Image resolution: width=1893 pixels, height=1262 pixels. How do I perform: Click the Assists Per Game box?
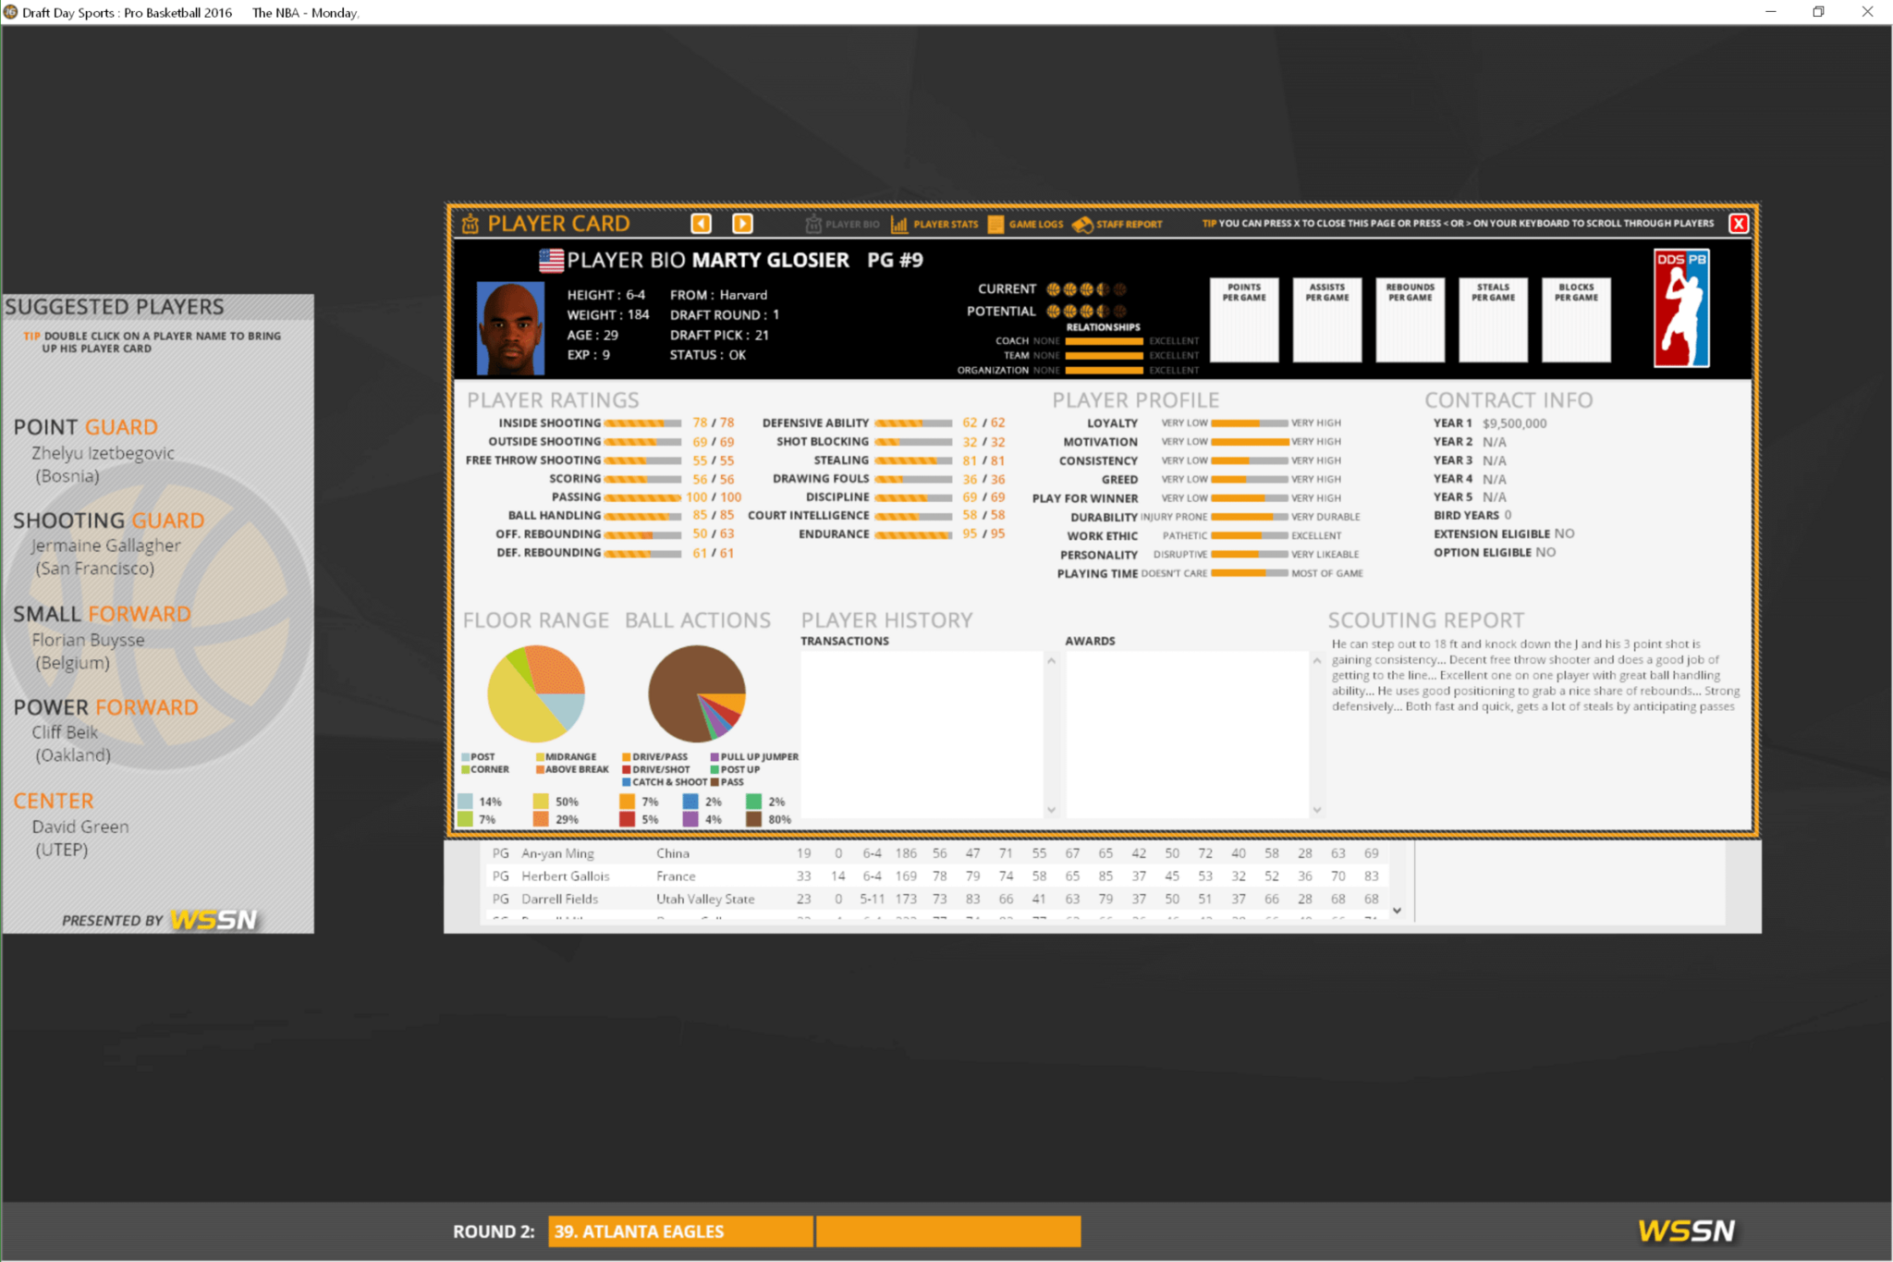[x=1327, y=319]
